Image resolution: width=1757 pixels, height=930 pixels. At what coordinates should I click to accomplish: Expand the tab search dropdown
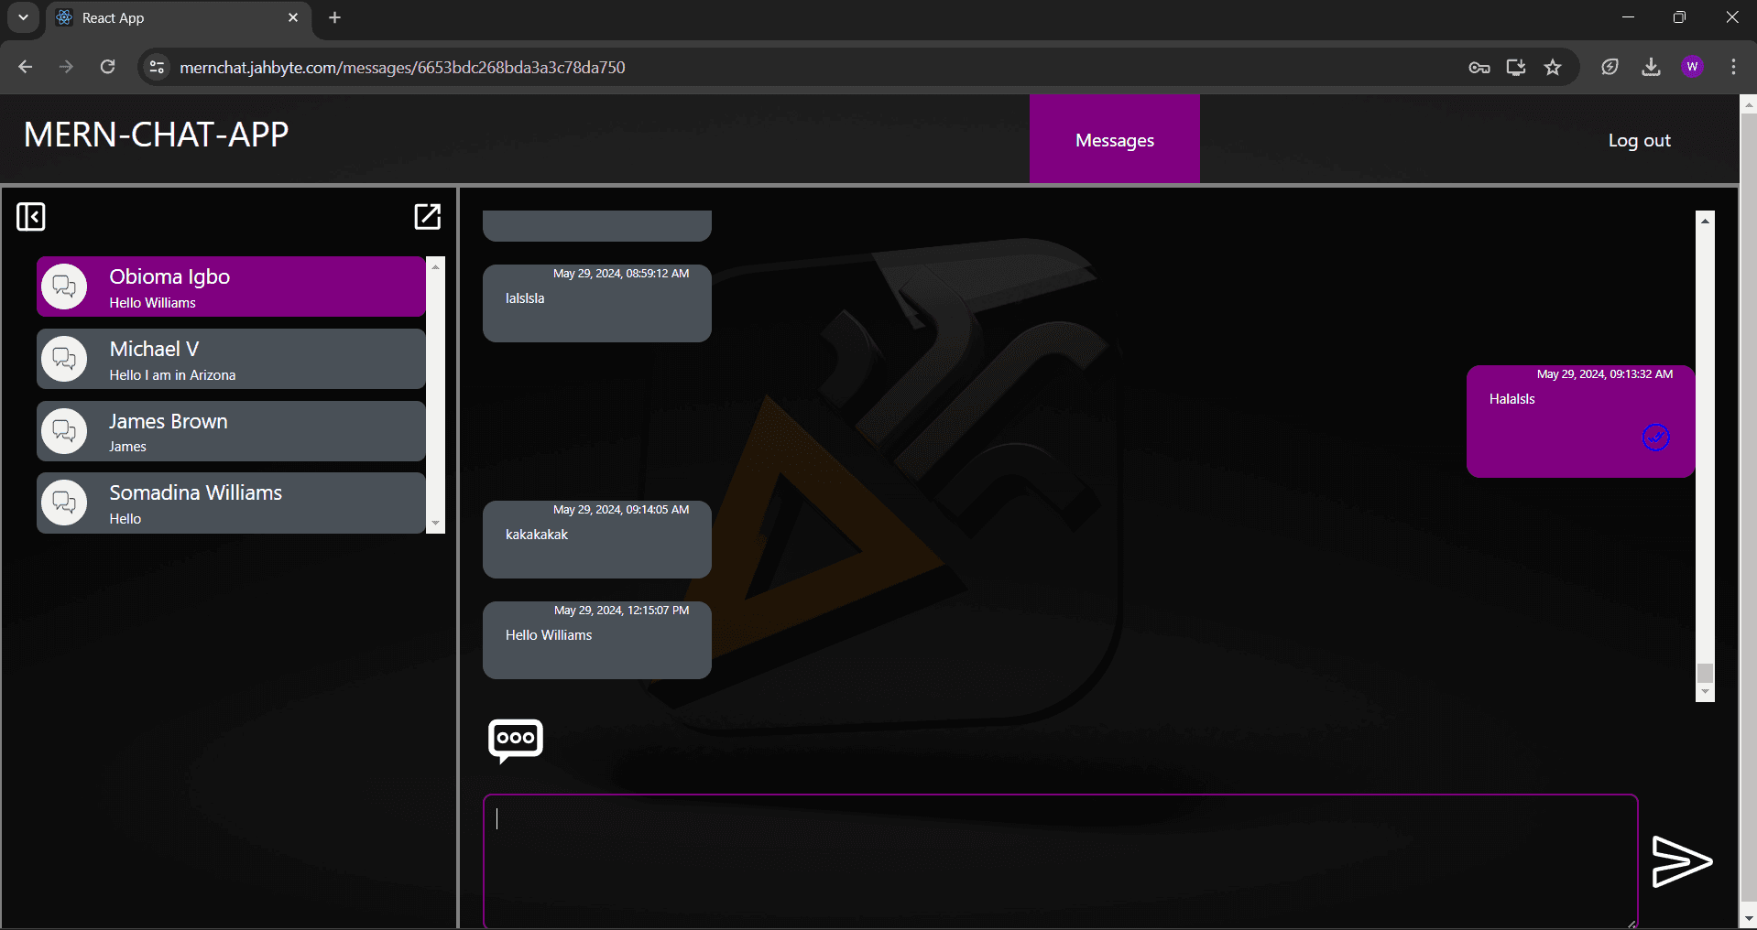coord(23,17)
